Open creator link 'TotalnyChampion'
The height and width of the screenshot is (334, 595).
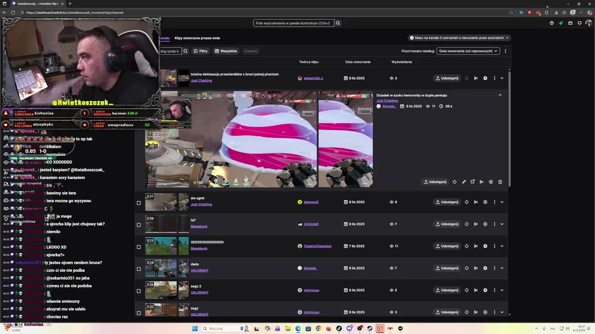coord(317,246)
